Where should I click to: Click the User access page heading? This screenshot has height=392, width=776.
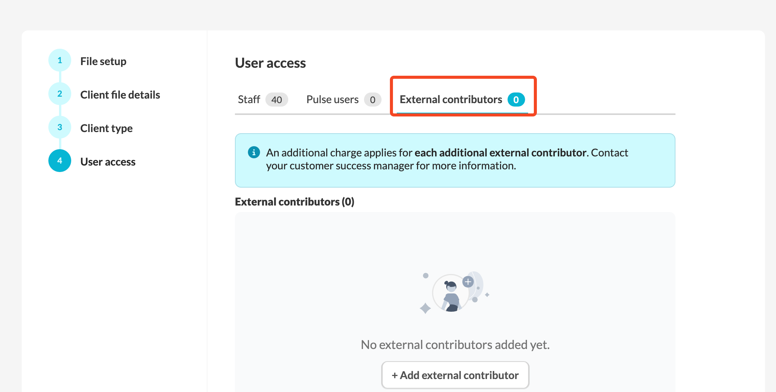point(270,63)
